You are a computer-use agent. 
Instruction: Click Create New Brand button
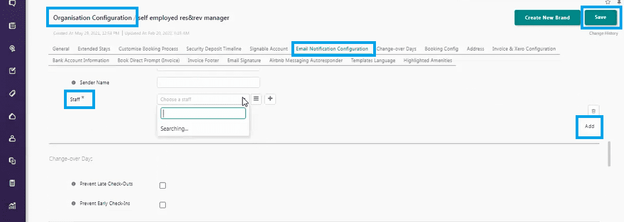click(547, 17)
